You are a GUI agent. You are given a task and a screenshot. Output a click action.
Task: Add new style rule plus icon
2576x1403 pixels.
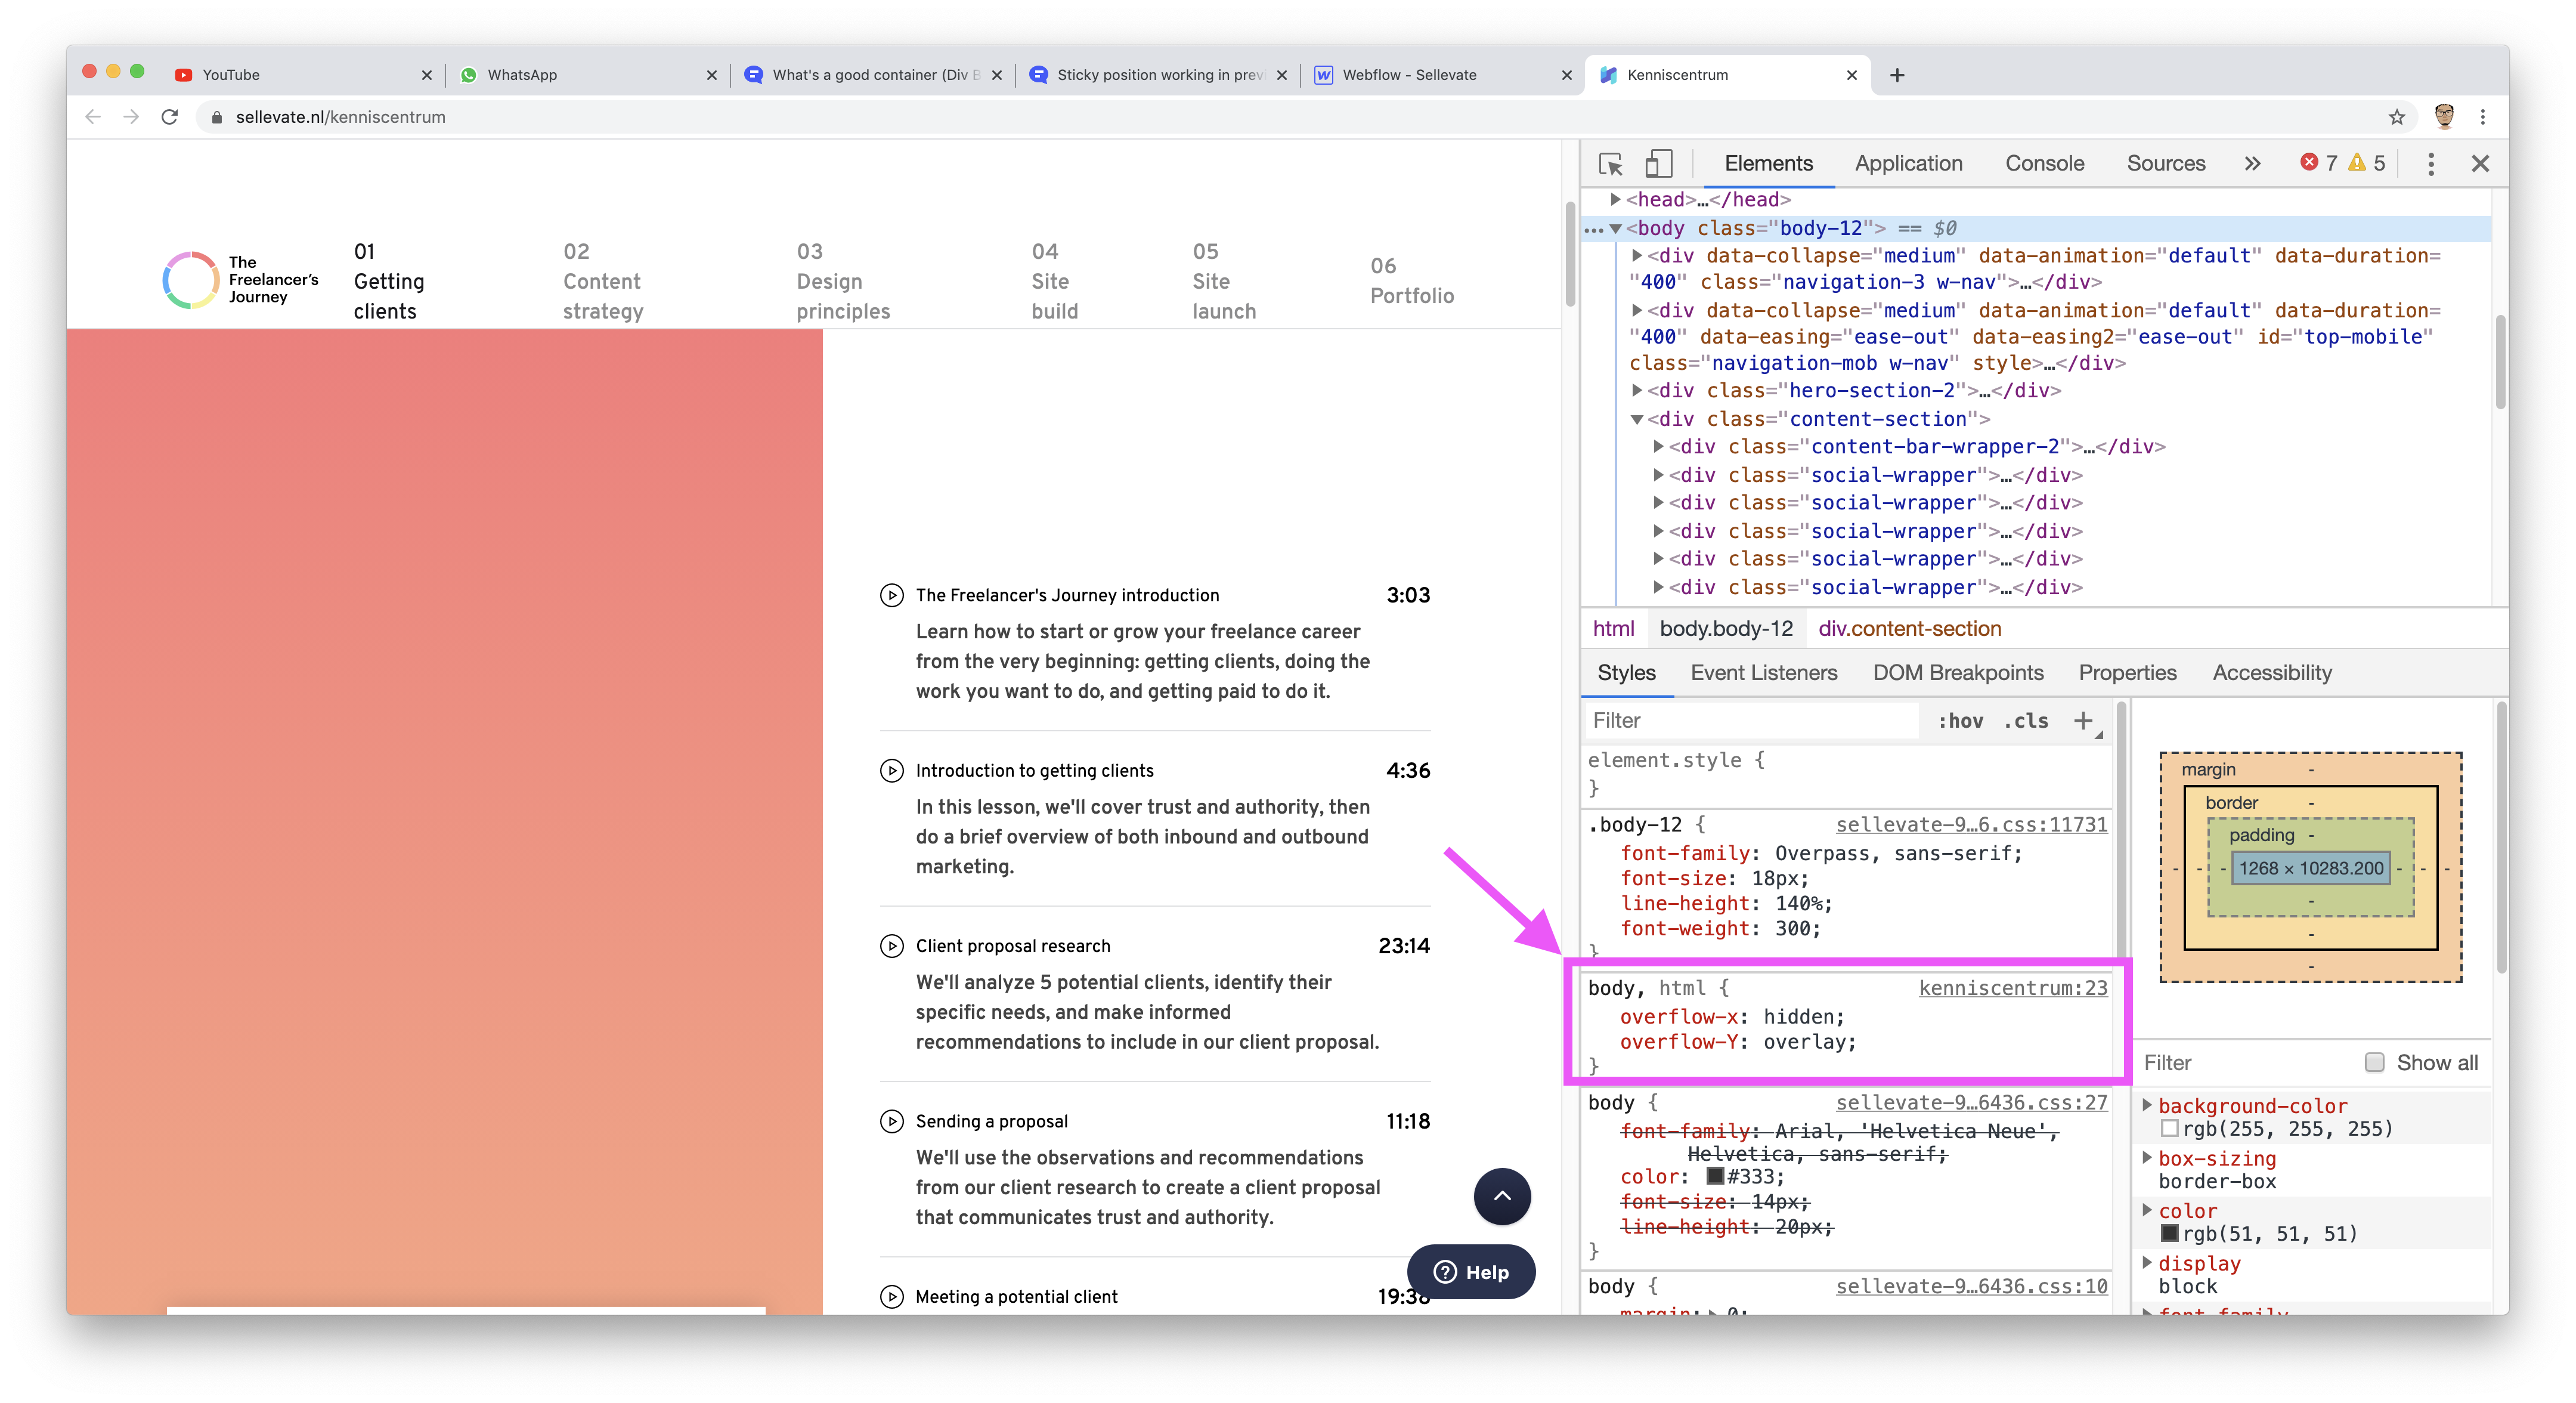[x=2083, y=721]
